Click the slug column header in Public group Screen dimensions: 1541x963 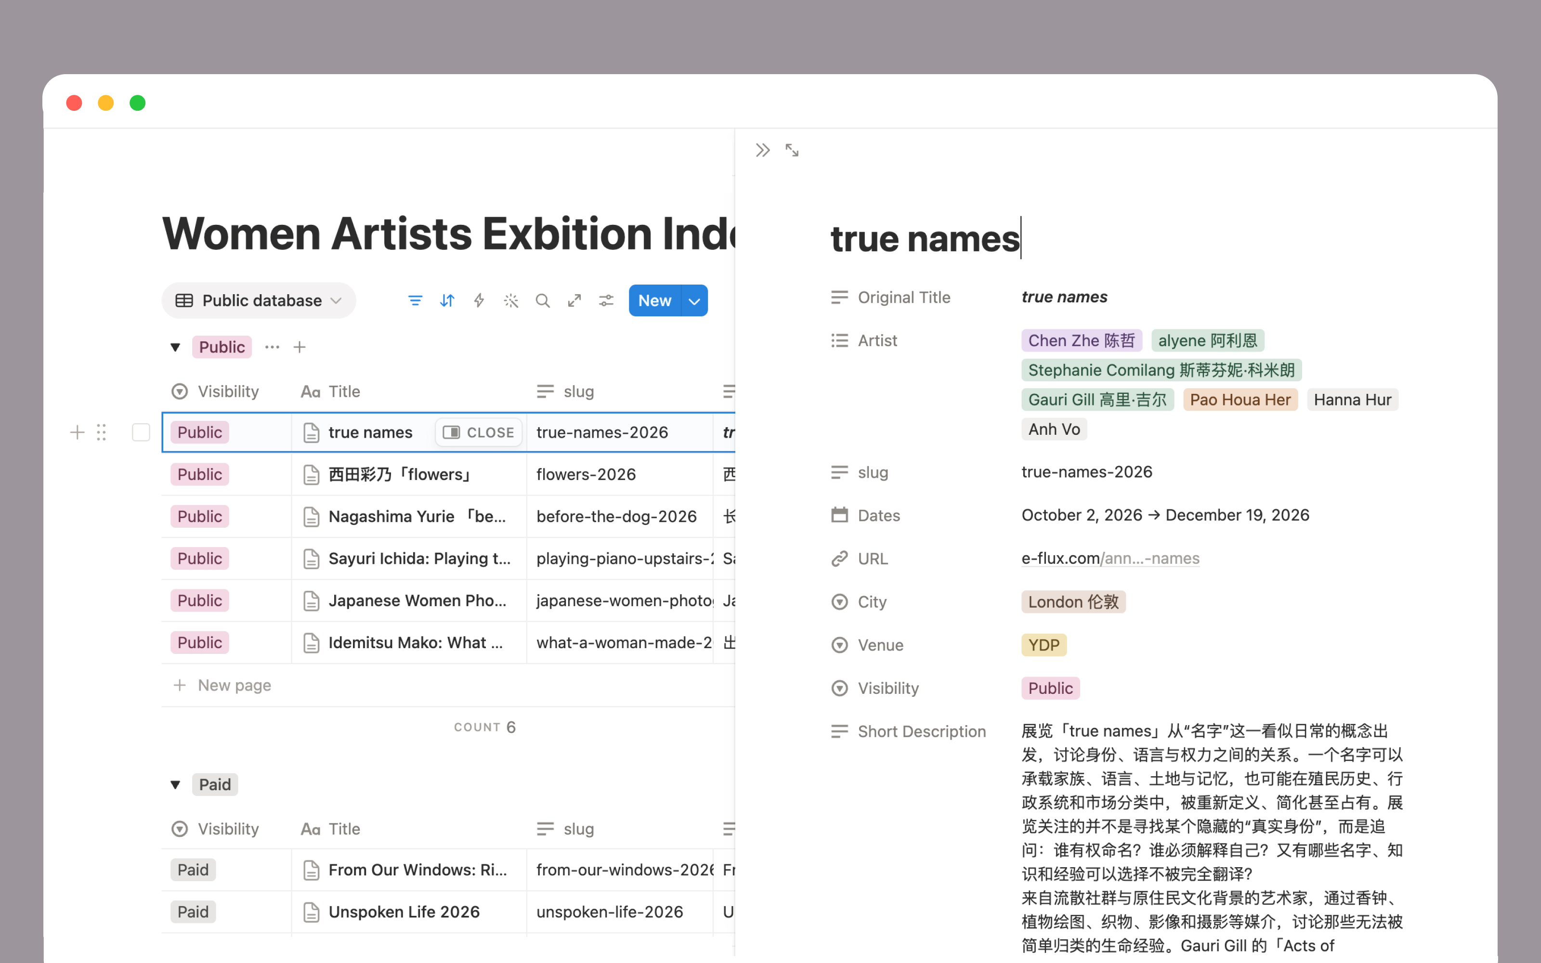(620, 391)
